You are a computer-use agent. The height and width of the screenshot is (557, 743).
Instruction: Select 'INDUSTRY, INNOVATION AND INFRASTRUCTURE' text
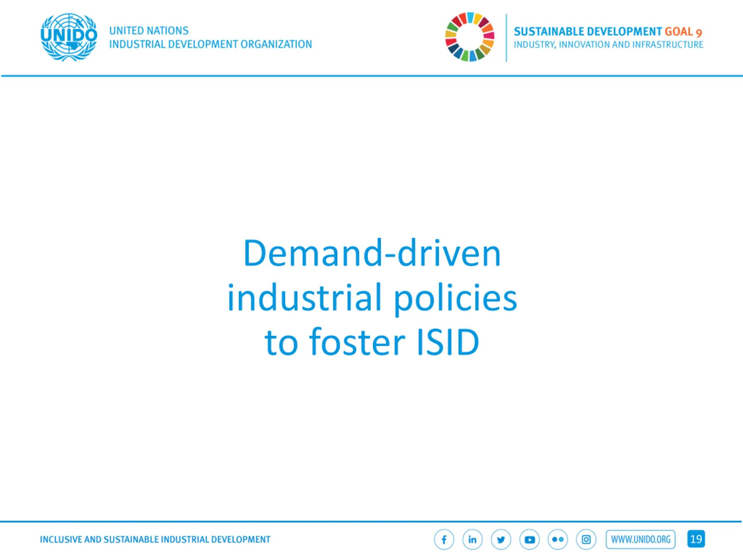(609, 45)
